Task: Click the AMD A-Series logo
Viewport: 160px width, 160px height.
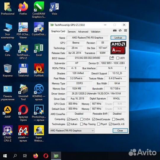Action: tap(118, 48)
